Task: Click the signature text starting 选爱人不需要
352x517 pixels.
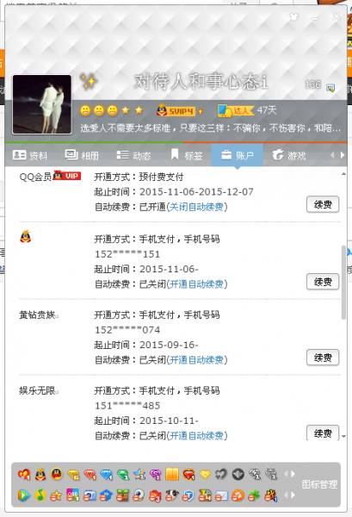Action: tap(210, 128)
